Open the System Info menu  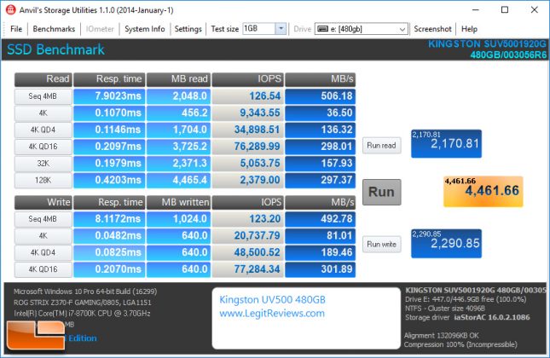(144, 29)
